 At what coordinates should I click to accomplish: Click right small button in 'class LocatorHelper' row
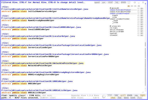coord(142,14)
